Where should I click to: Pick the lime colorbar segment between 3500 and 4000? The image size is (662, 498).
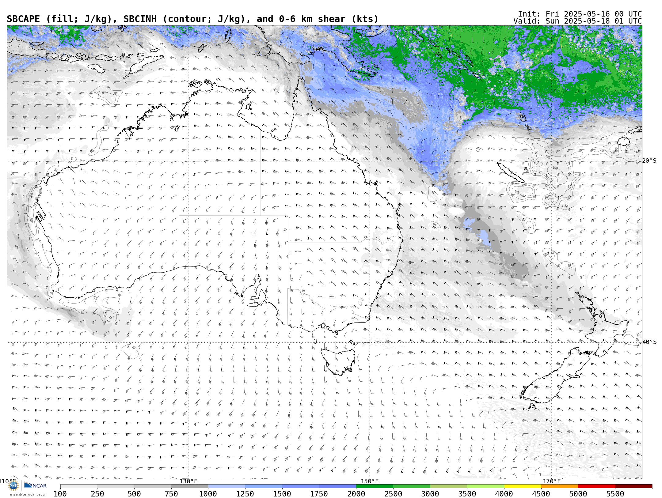pos(485,486)
